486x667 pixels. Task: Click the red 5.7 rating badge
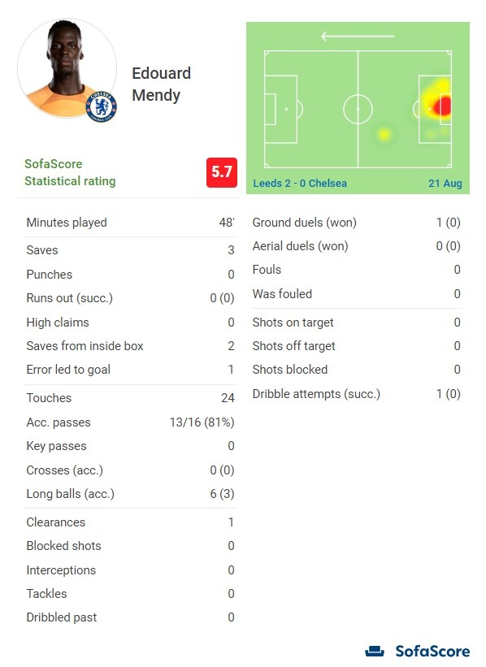[x=222, y=172]
